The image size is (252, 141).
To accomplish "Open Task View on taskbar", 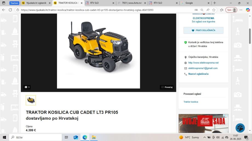I will click(66, 137).
